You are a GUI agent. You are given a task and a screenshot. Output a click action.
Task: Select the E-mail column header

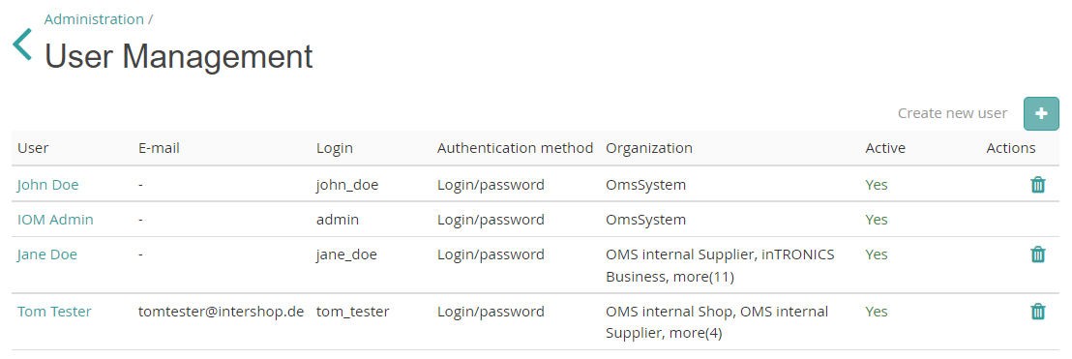159,148
